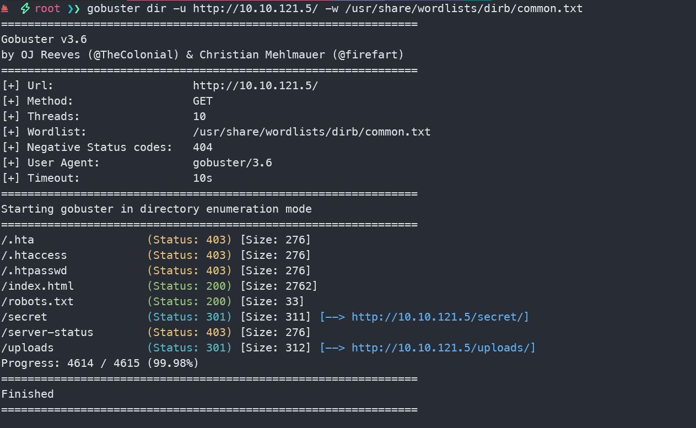The image size is (696, 428).
Task: Click the Status 301 code for /secret
Action: click(190, 317)
